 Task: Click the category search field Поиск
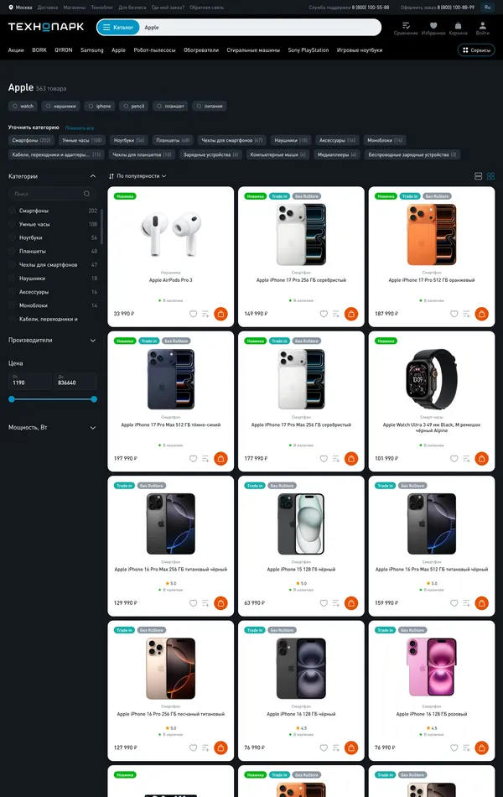(x=46, y=194)
